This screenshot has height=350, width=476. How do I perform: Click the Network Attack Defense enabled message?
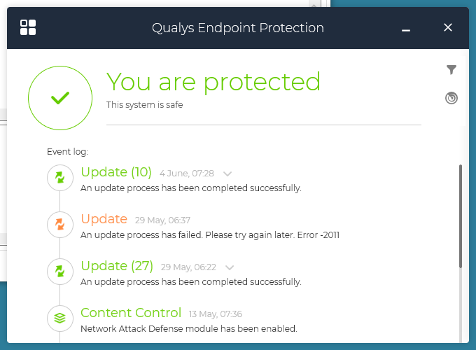pos(189,328)
